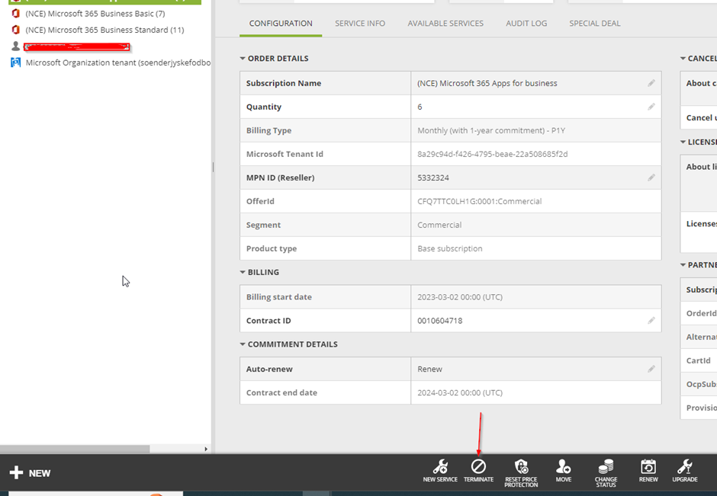The width and height of the screenshot is (717, 496).
Task: Click the NEW plus button
Action: 30,472
